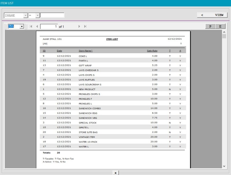Sort by Sale-Rate column header
Viewport: 231px width, 175px height.
click(152, 51)
